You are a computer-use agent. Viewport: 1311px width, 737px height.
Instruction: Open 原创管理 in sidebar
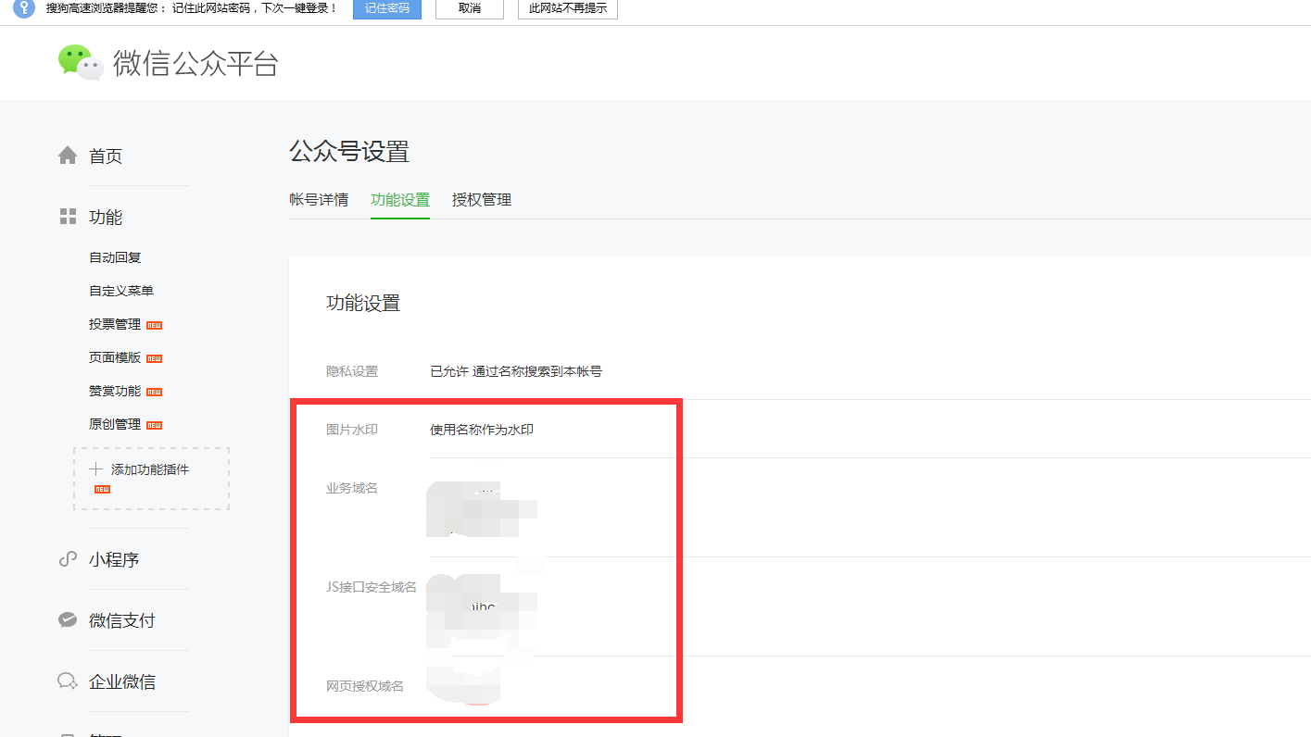coord(115,424)
